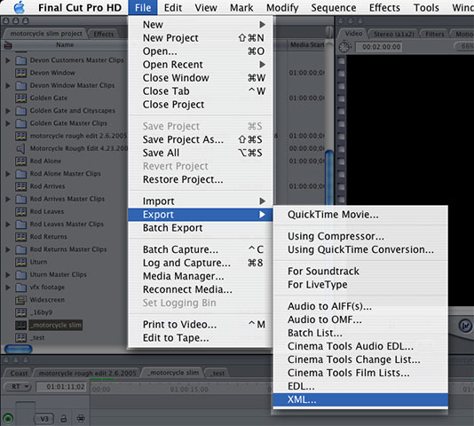Select Save Project As... menu item

click(x=200, y=139)
